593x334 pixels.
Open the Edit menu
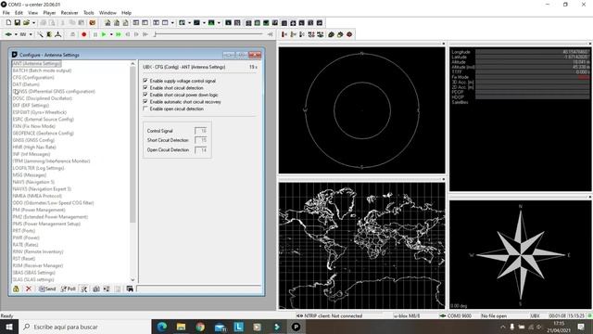[x=19, y=12]
